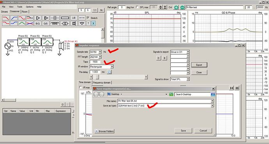Click the inward arrows zoom icon
The height and width of the screenshot is (144, 269).
(x=232, y=88)
